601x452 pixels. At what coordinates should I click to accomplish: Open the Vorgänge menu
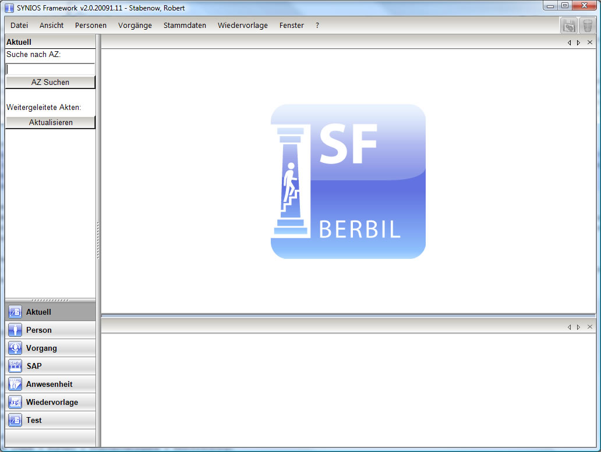[x=135, y=25]
